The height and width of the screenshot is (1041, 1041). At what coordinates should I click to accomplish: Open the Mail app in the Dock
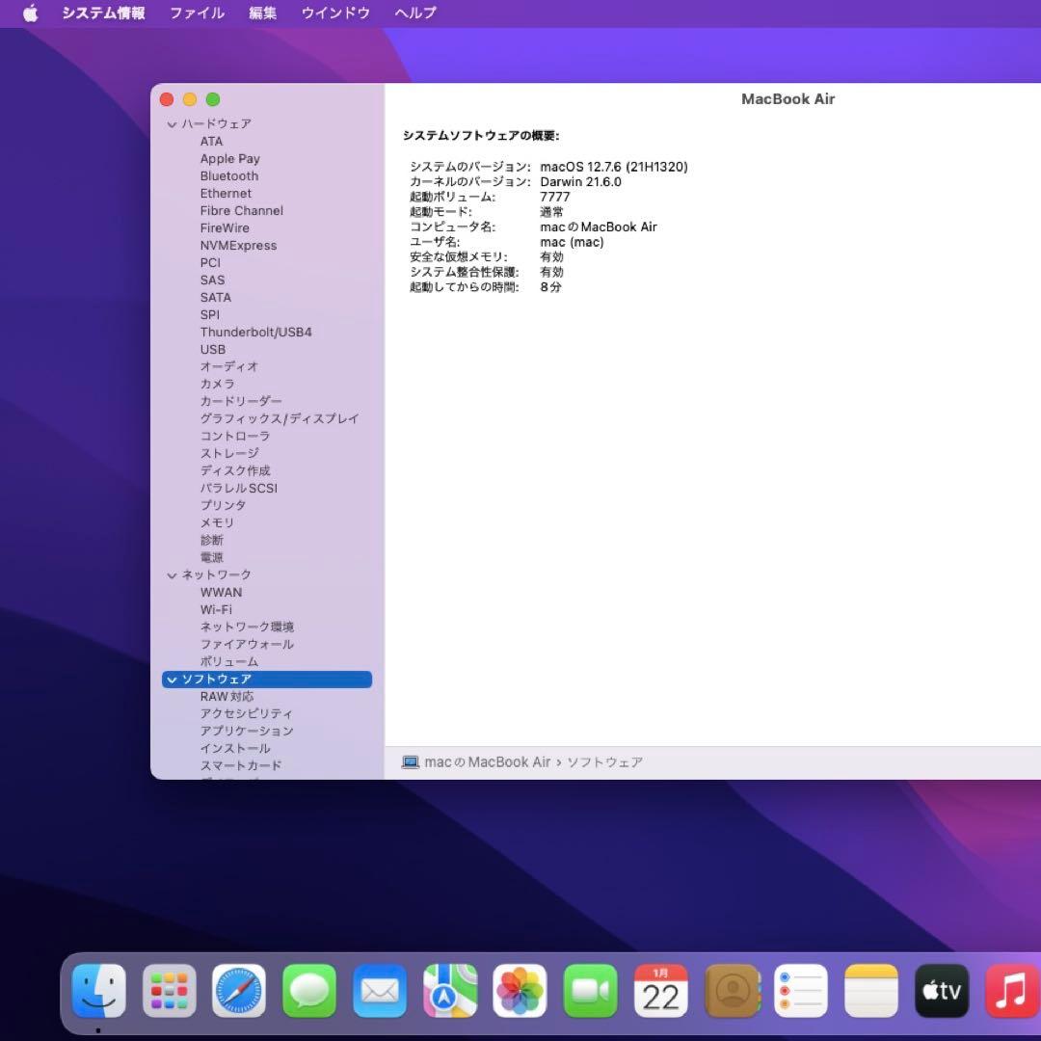click(x=379, y=989)
